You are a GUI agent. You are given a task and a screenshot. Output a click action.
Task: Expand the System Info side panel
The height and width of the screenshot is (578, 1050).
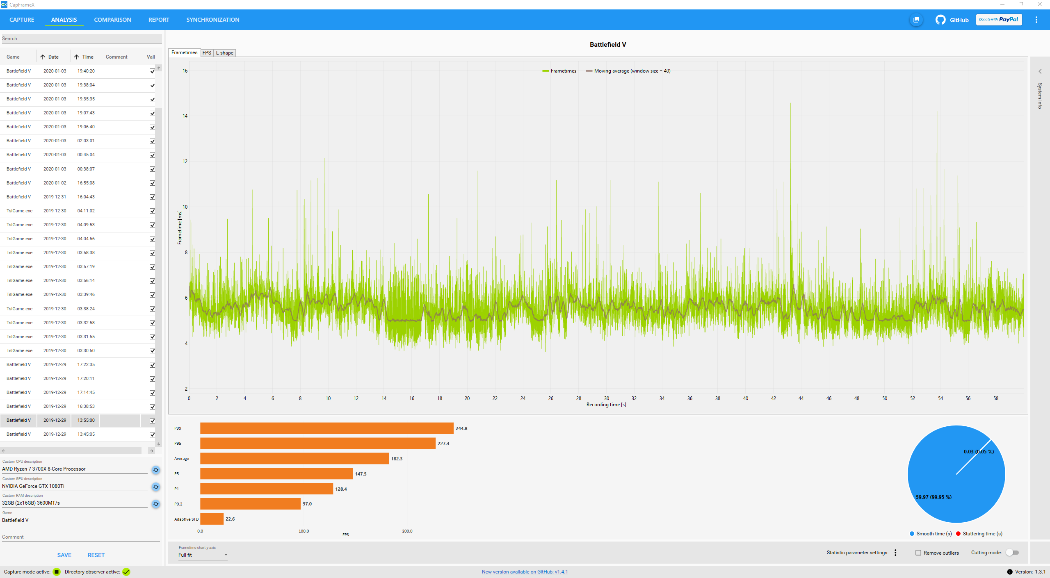pos(1040,71)
